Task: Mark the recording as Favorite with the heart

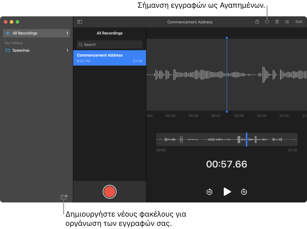Action: 267,22
